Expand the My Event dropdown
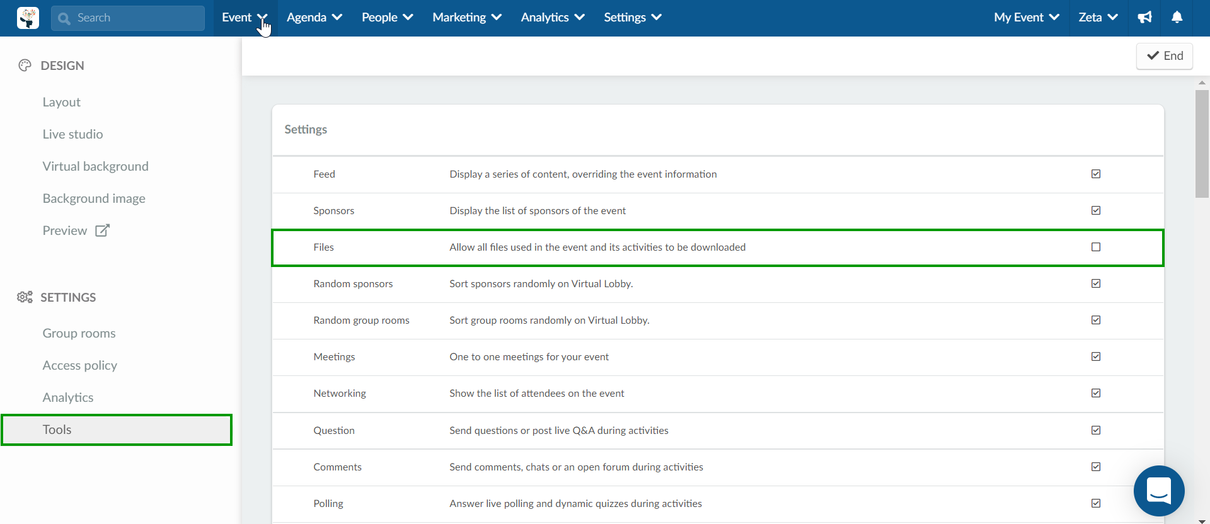 pyautogui.click(x=1026, y=18)
